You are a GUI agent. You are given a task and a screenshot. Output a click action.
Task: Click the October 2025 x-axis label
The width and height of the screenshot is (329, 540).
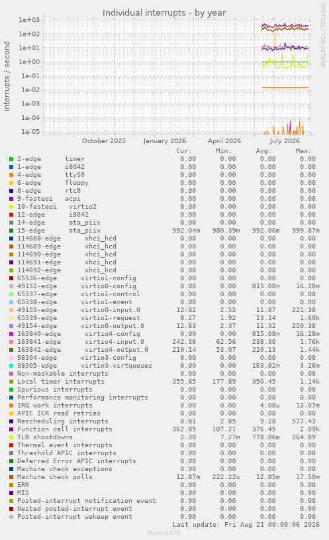(104, 141)
